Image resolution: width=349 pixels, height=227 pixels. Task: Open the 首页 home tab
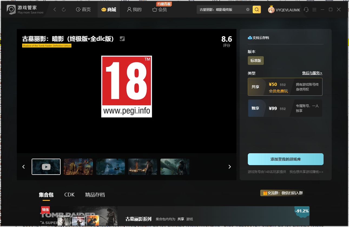coord(83,10)
